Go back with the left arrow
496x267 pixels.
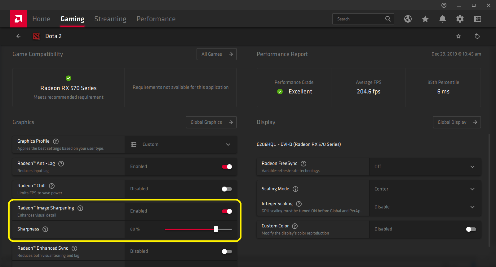coord(19,36)
